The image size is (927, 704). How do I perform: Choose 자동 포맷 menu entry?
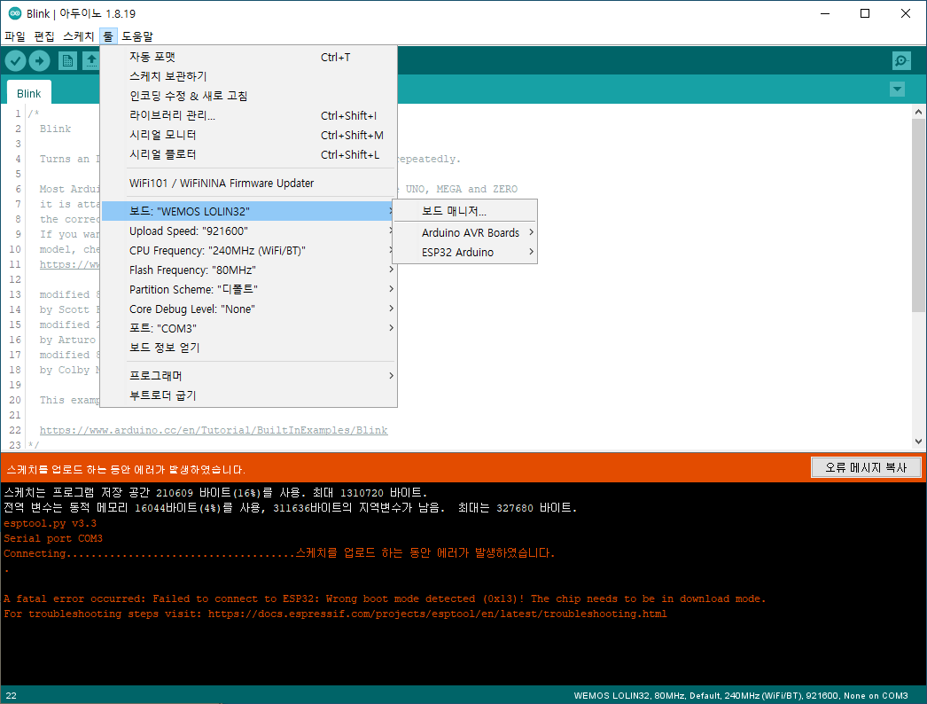click(x=249, y=57)
